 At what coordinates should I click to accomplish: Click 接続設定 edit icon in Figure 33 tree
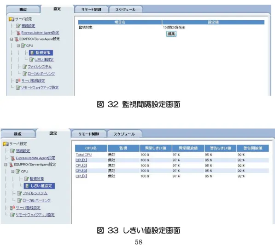pyautogui.click(x=12, y=151)
